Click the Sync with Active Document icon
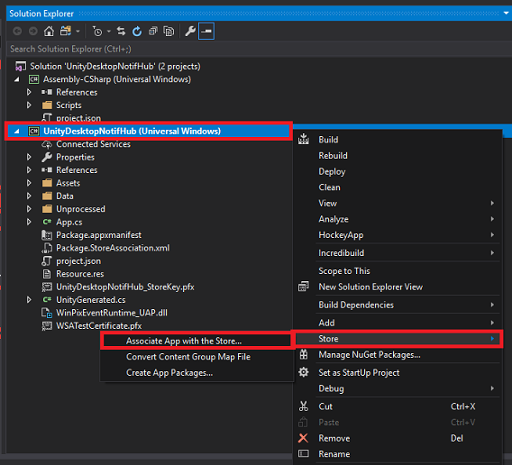512x465 pixels. tap(121, 32)
